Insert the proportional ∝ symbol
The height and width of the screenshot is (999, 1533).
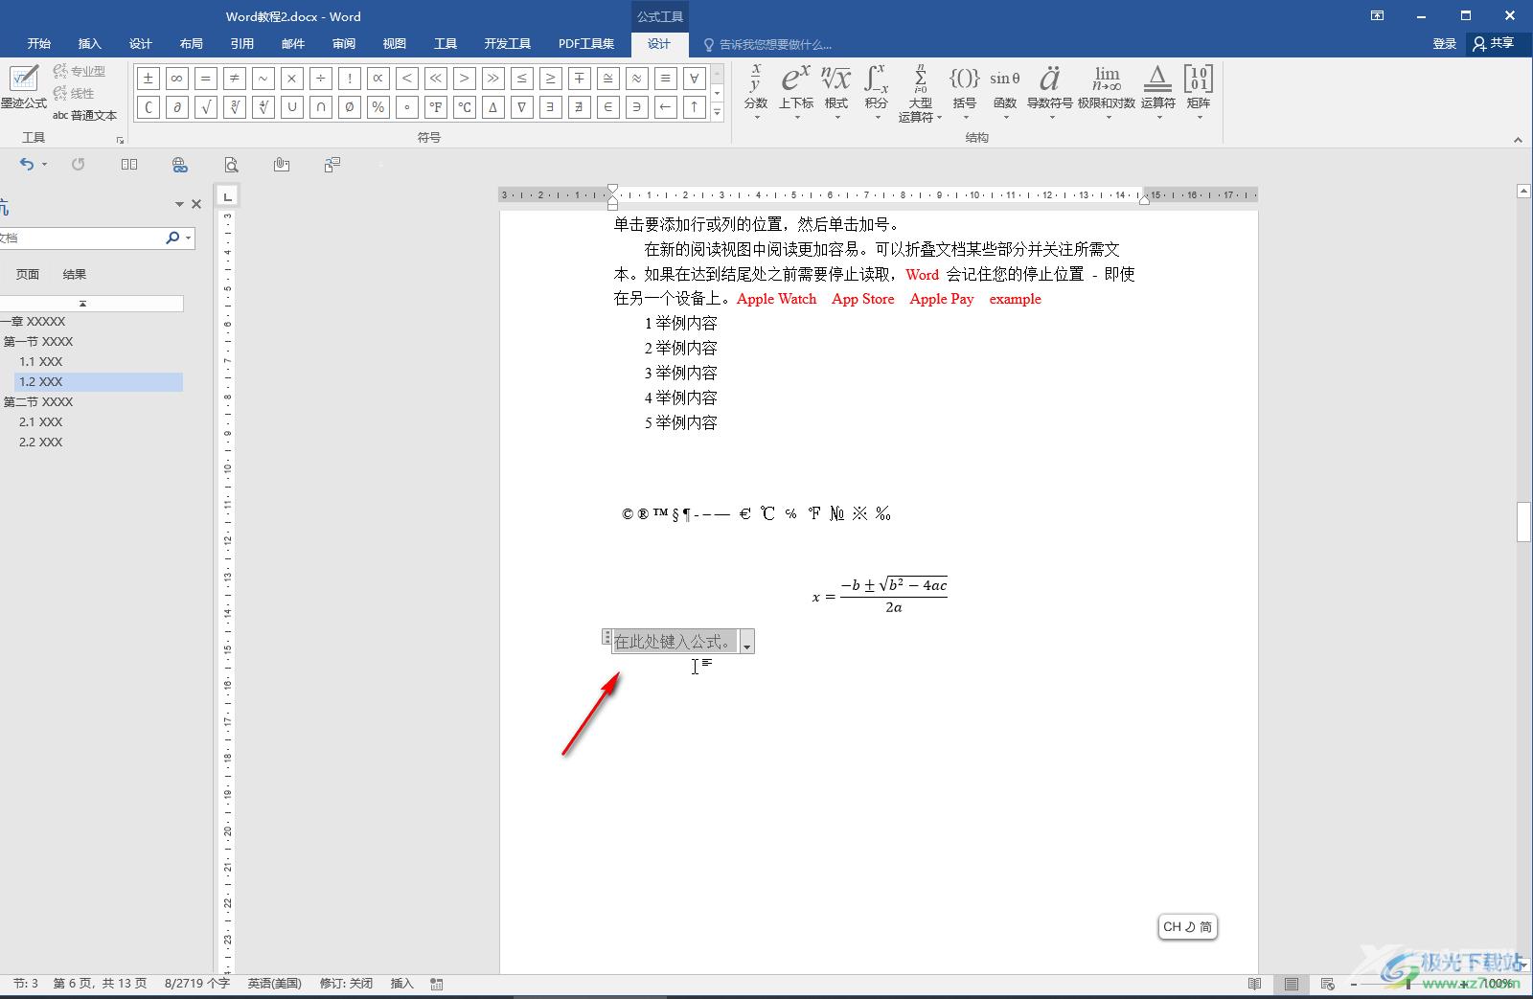[x=378, y=79]
